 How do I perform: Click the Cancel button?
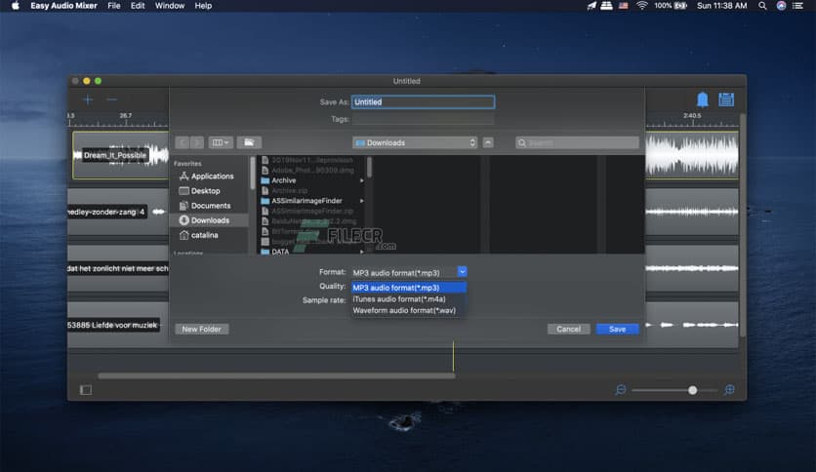point(568,329)
